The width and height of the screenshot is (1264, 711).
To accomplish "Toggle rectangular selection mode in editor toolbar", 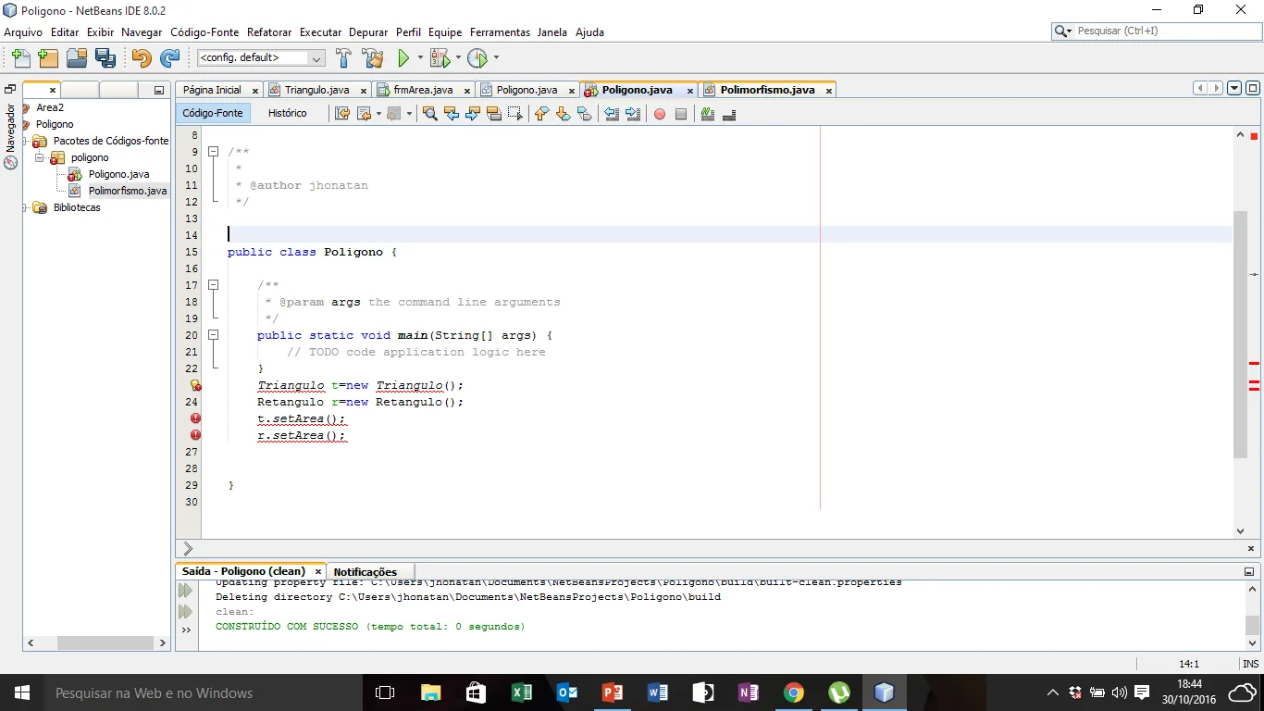I will (x=515, y=114).
